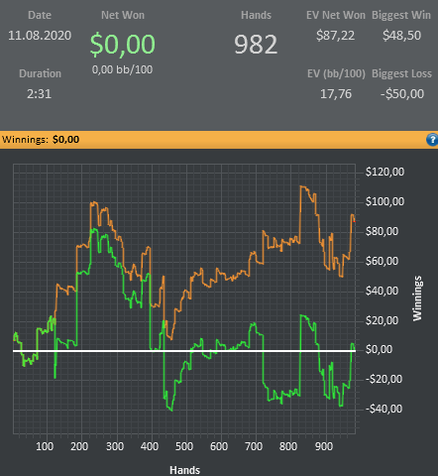Select the 0,00 bb/100 win rate
This screenshot has width=438, height=476.
(x=122, y=69)
